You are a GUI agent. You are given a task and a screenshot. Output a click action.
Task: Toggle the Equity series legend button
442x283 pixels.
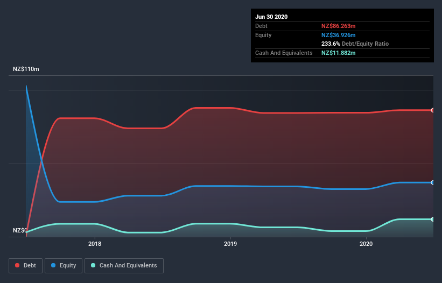tap(64, 266)
